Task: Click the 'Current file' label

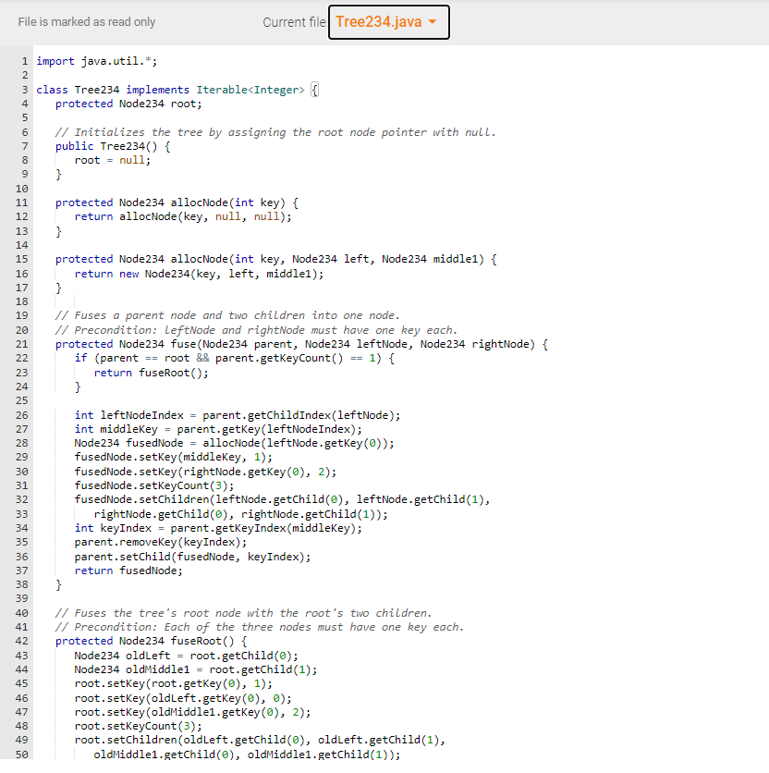Action: (294, 21)
